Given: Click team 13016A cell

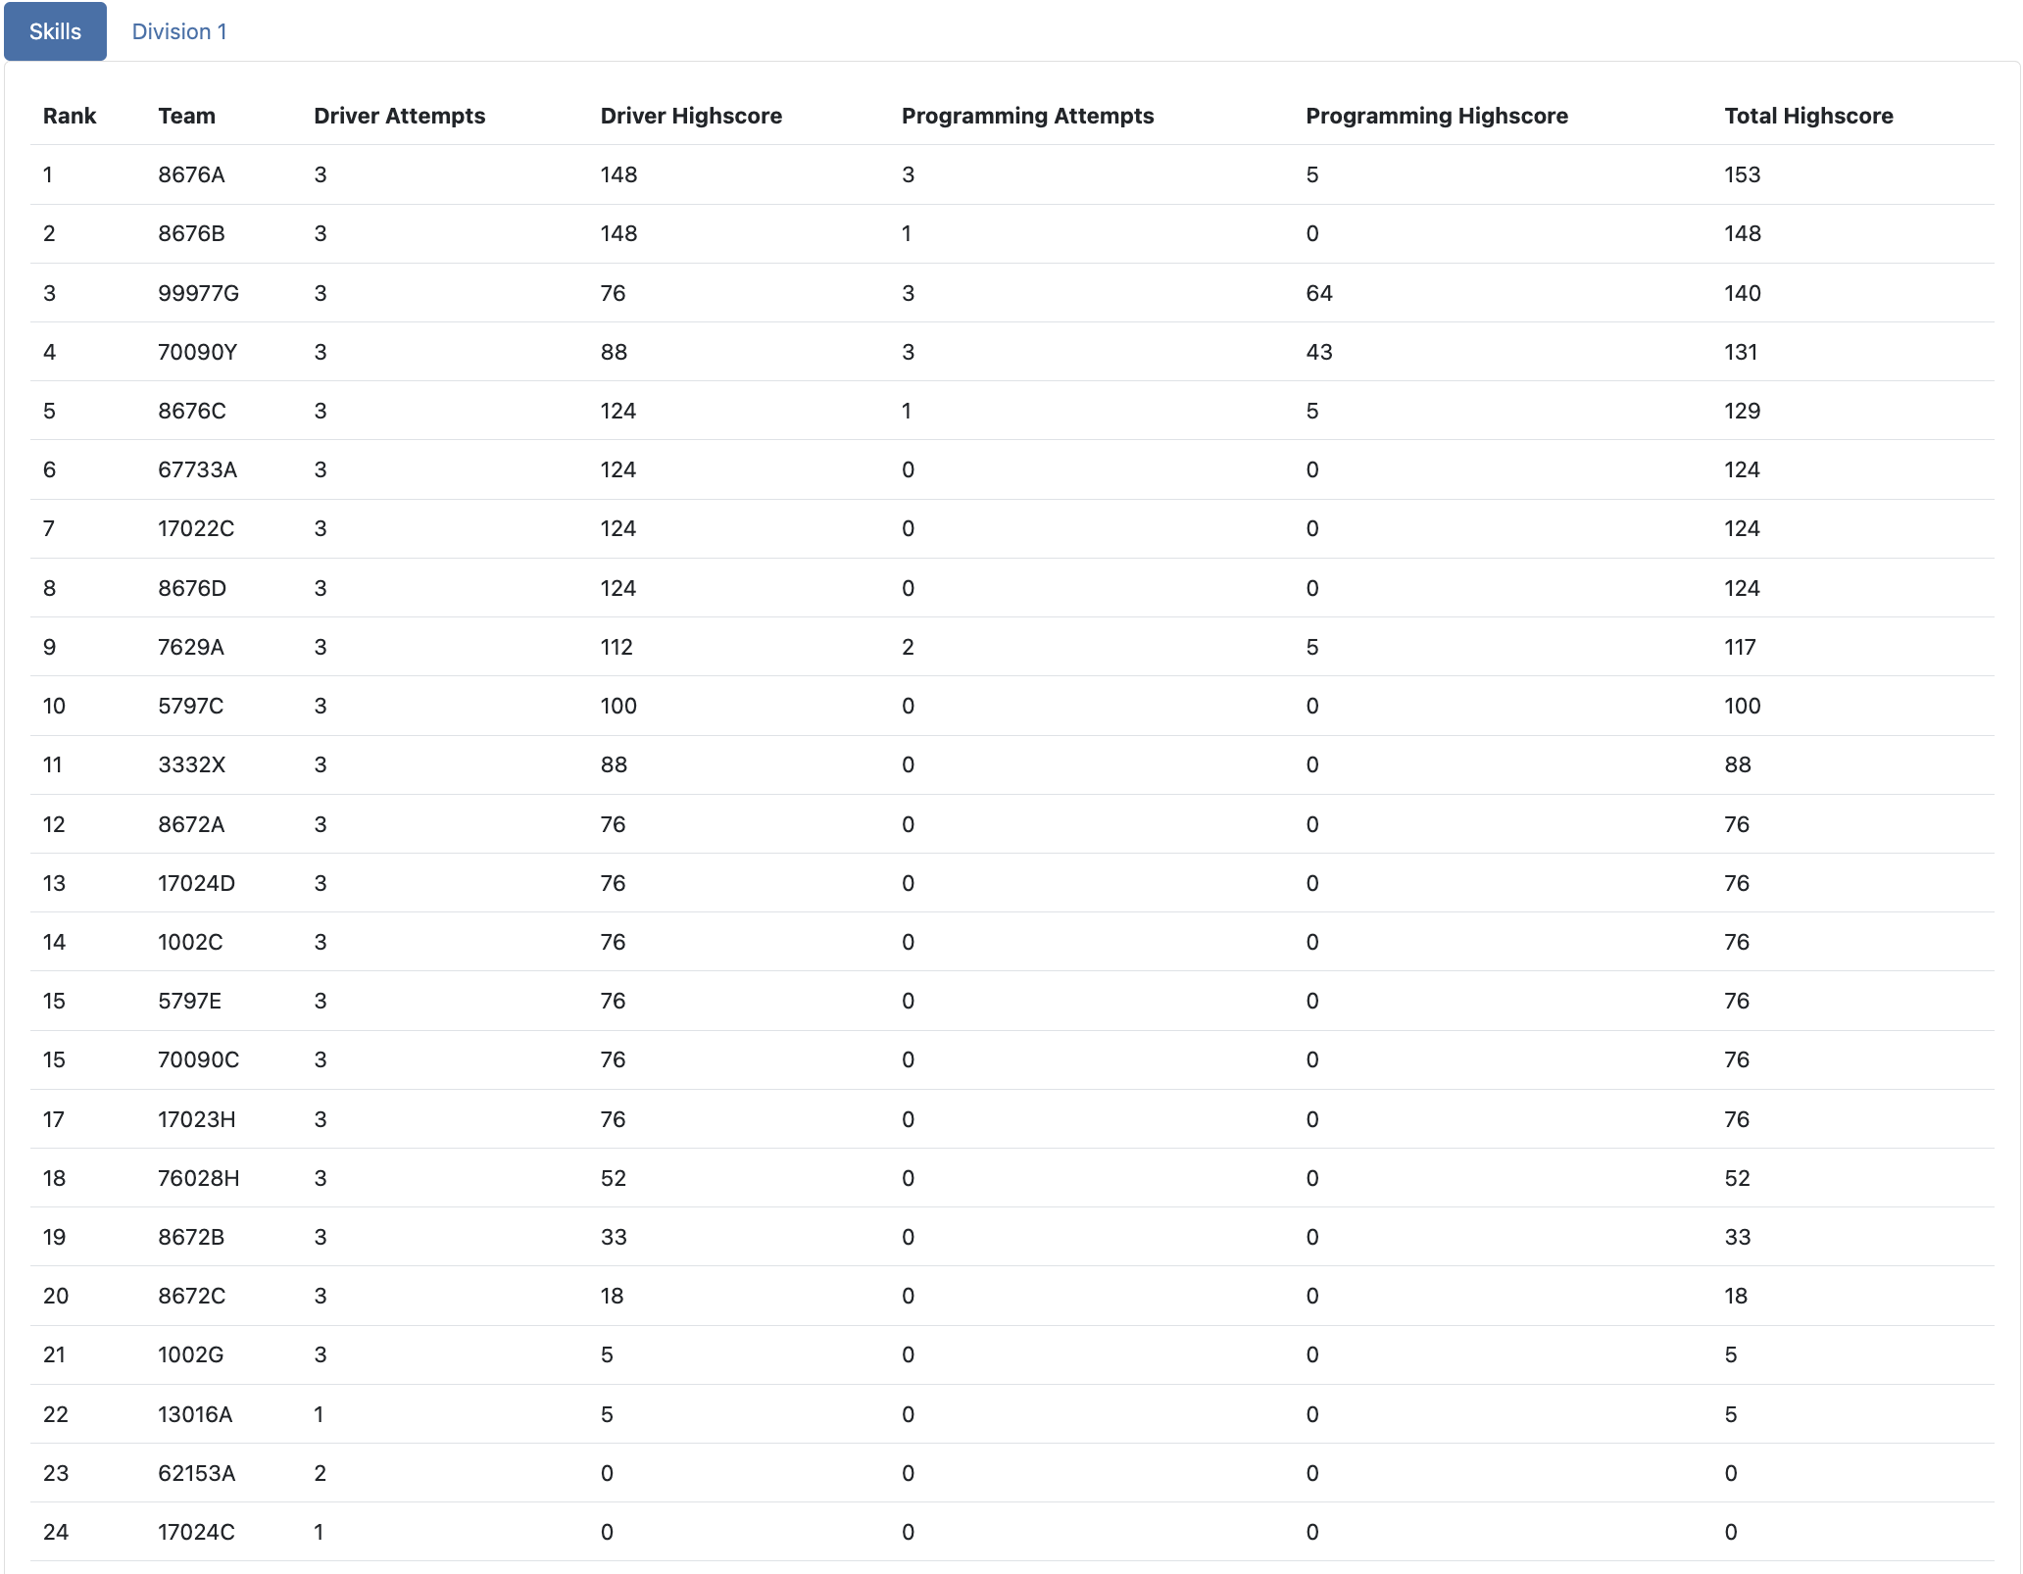Looking at the screenshot, I should pyautogui.click(x=195, y=1414).
